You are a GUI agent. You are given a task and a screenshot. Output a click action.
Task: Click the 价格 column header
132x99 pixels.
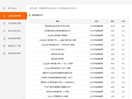pyautogui.click(x=123, y=21)
